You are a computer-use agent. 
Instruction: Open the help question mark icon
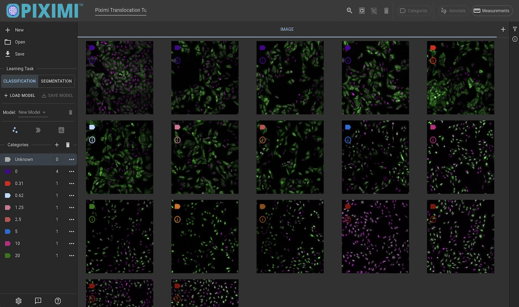58,301
